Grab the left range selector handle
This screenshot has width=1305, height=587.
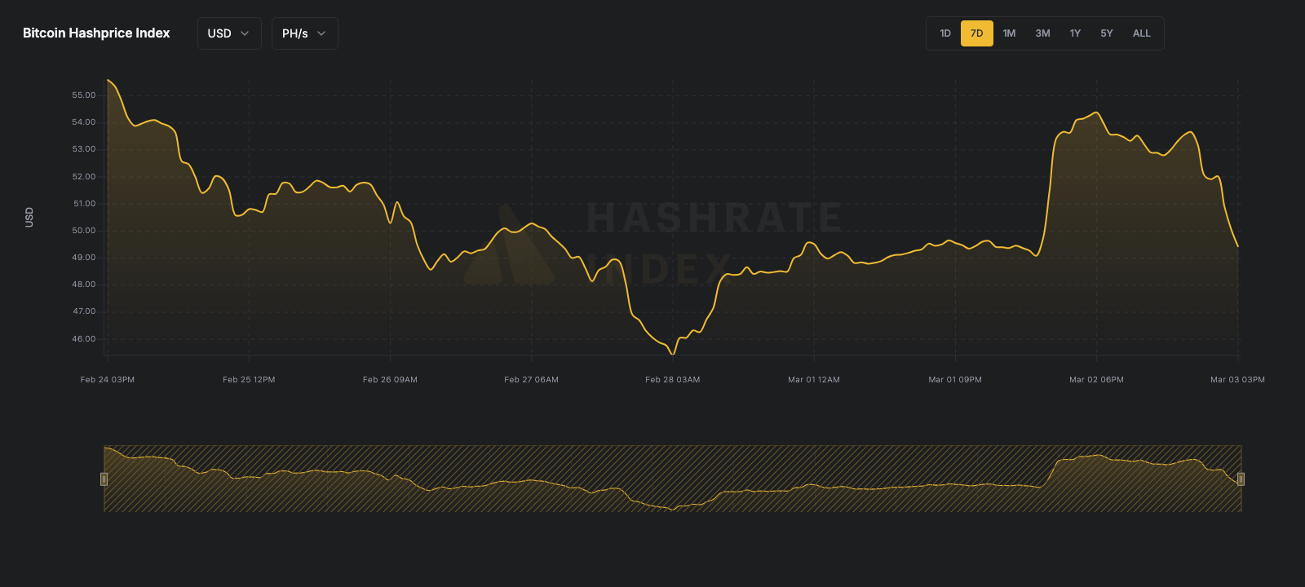coord(104,479)
